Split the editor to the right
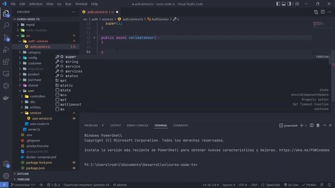The image size is (335, 188). (322, 12)
